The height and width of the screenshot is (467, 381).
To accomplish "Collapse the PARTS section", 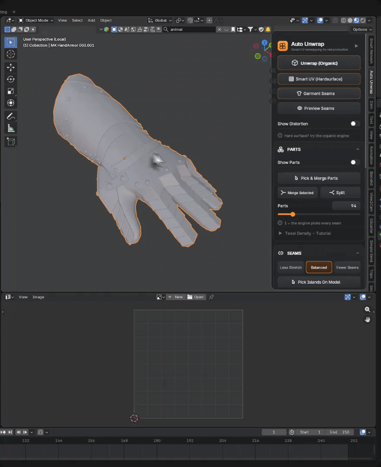I will [358, 149].
